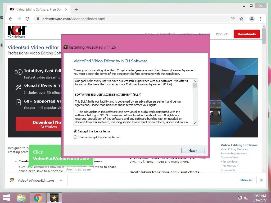Image resolution: width=271 pixels, height=203 pixels.
Task: Click the Visual Effects wand icon
Action: tap(19, 87)
